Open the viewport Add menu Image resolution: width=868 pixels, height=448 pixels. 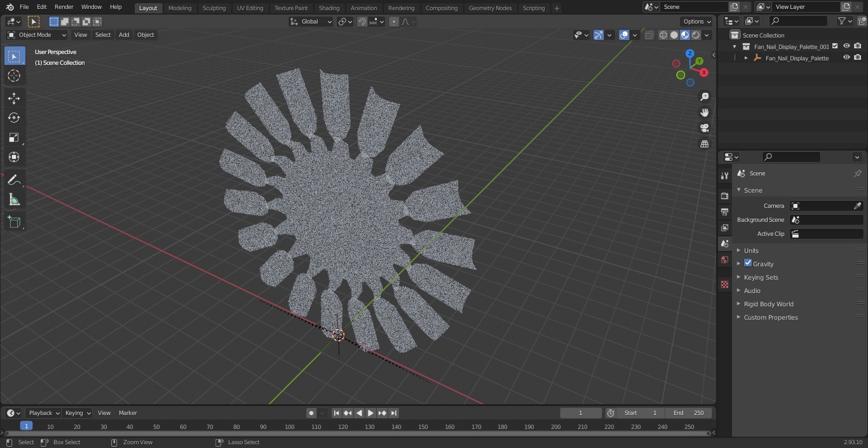coord(124,35)
